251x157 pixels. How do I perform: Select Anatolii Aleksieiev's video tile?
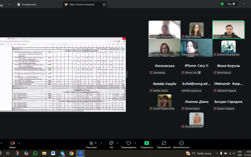point(228,30)
